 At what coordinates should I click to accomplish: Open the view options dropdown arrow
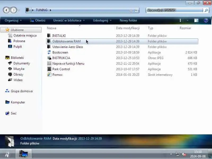(187, 20)
